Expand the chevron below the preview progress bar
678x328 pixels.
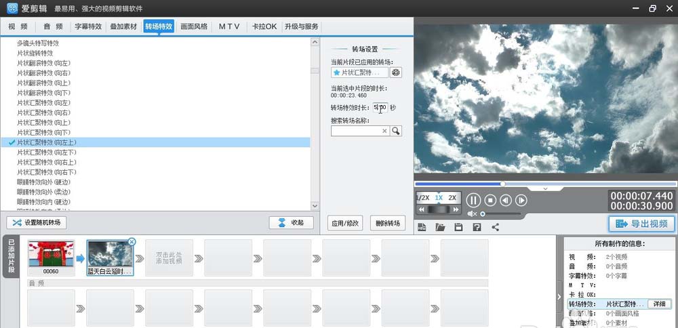[545, 189]
